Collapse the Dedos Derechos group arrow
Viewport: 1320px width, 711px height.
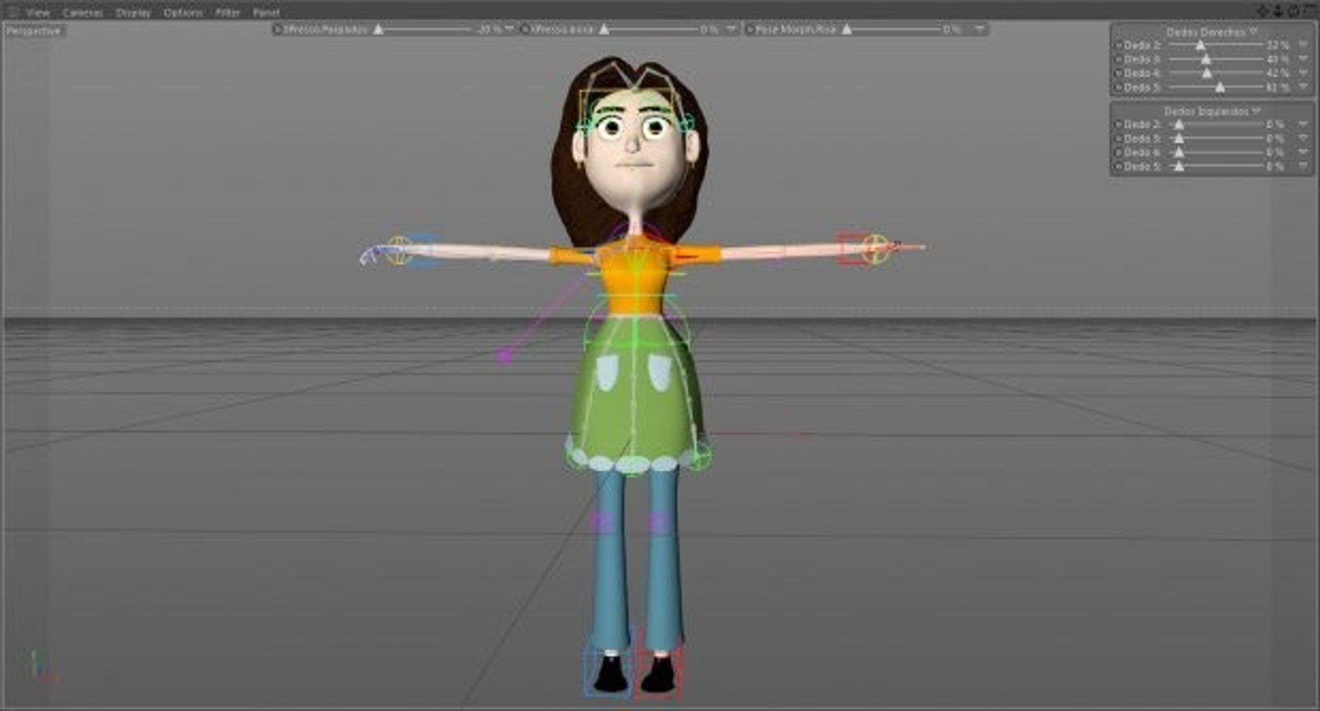(x=1253, y=32)
